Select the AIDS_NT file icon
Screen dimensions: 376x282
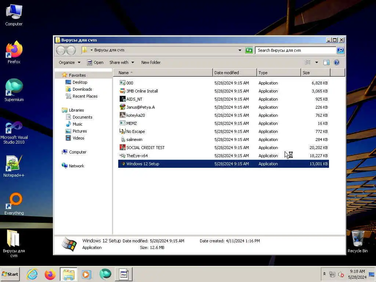(123, 99)
